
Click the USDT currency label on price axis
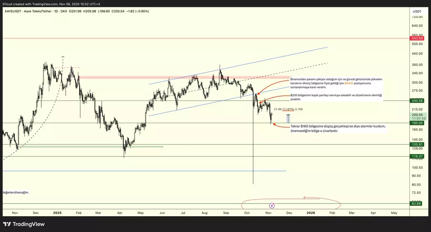click(417, 11)
